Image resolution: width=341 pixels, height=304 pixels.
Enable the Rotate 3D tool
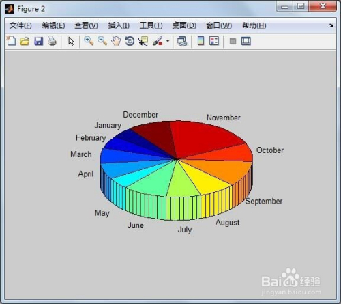point(130,41)
